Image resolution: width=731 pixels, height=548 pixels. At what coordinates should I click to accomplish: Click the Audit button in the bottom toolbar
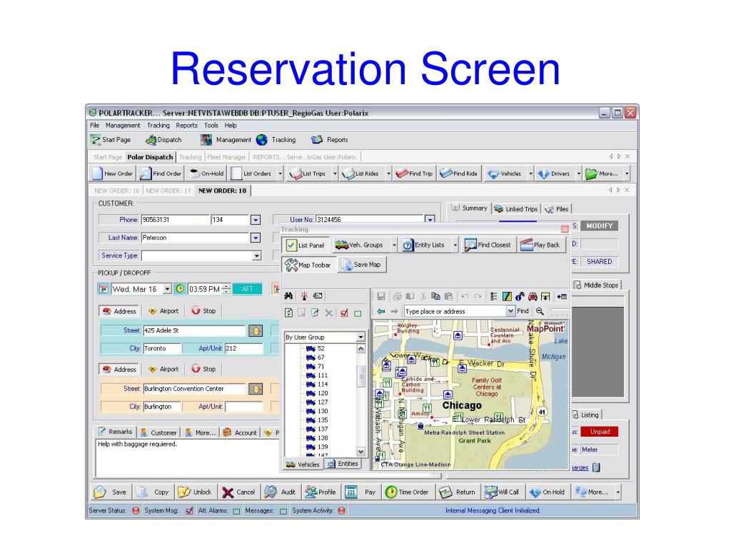tap(281, 492)
